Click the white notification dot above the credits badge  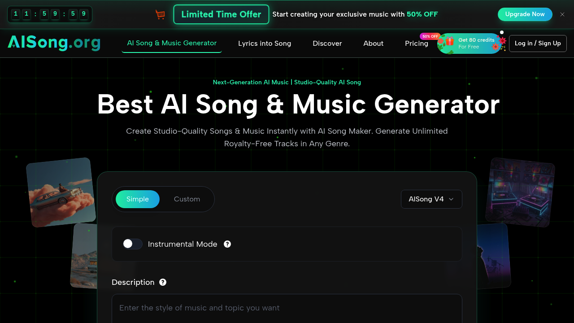tap(501, 32)
